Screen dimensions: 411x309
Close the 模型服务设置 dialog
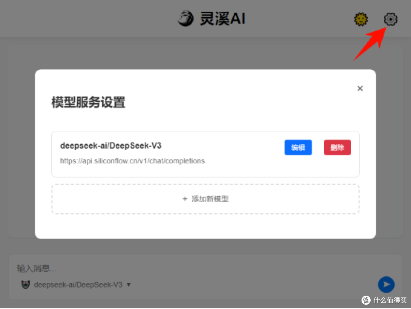coord(360,88)
